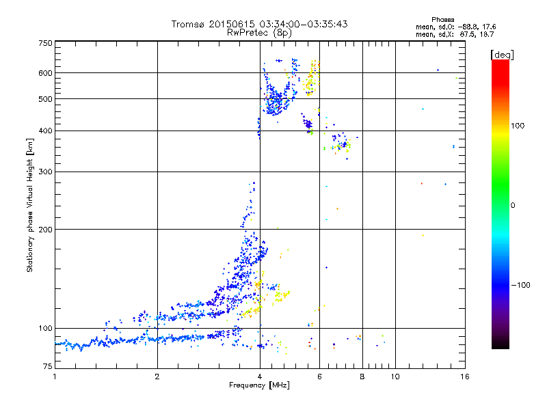Click the '1' frequency axis label

coord(55,377)
